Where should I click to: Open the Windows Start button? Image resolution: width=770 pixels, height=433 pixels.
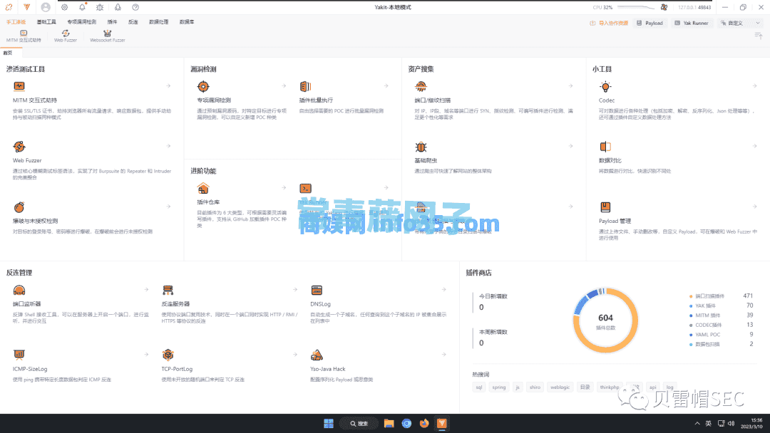329,424
